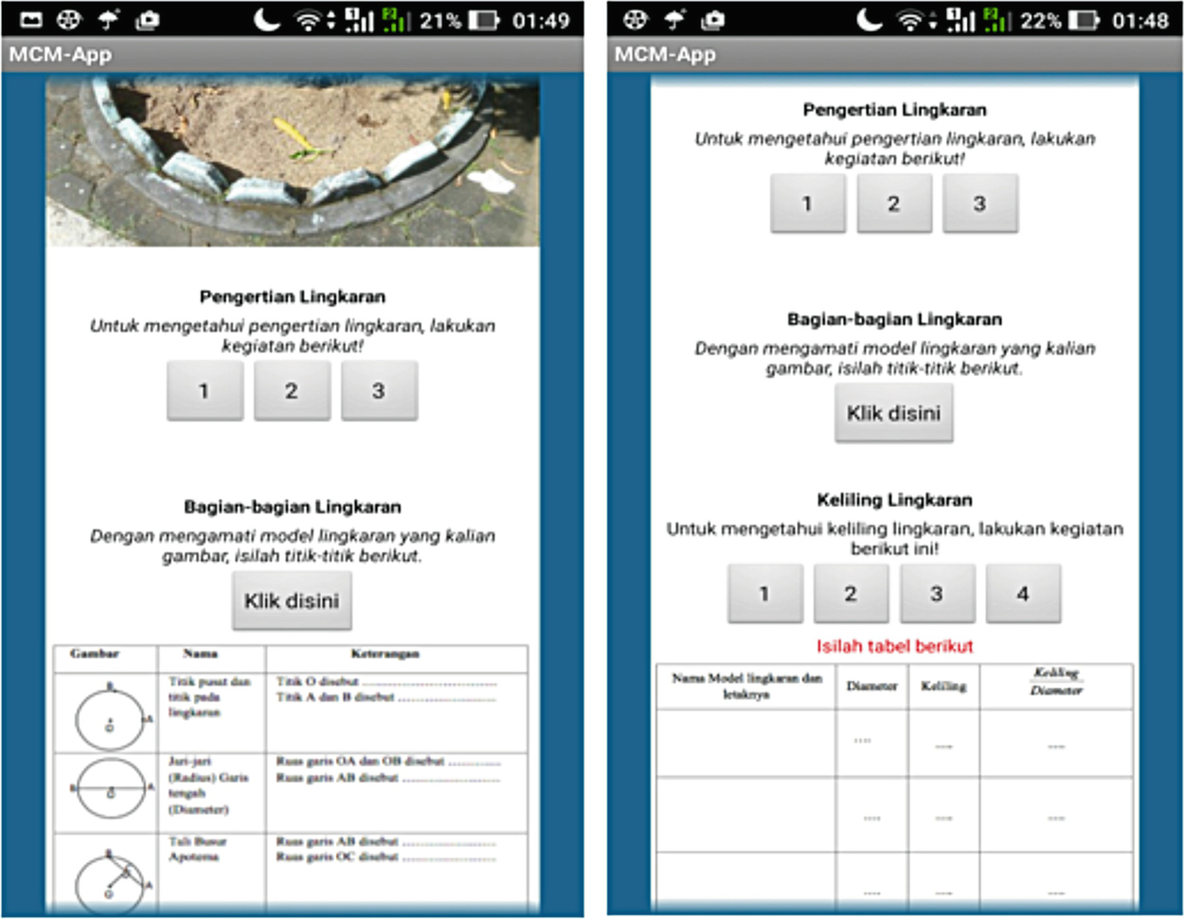Tap the moon do-not-disturb icon, left status bar
Screen dimensions: 1184x919
(267, 19)
